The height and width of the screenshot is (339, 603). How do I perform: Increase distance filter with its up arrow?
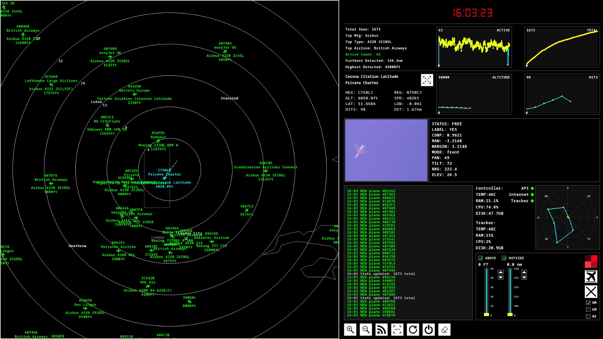(524, 272)
